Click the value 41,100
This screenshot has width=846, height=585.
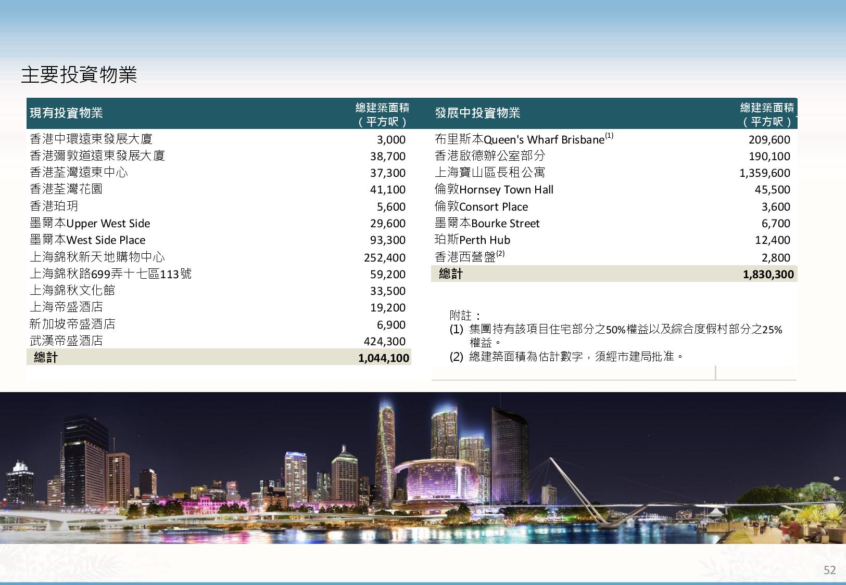[388, 189]
